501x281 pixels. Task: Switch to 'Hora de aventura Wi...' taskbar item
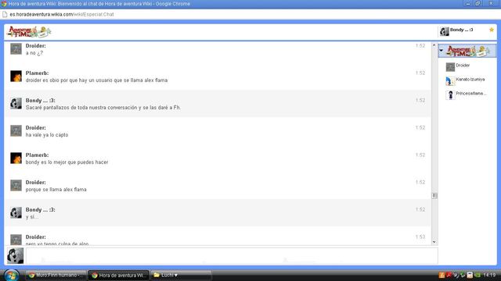[118, 276]
